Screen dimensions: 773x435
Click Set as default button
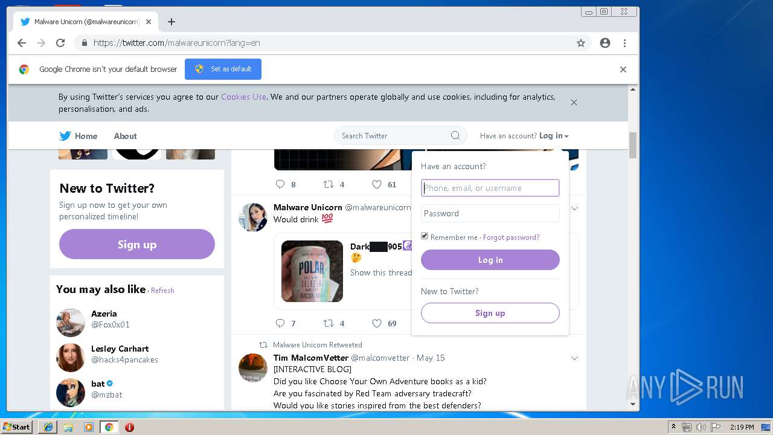pos(223,69)
